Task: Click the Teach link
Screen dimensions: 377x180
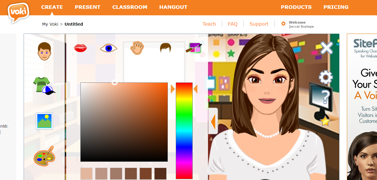Action: click(209, 24)
